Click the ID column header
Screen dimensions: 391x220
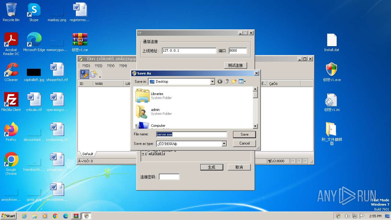click(86, 84)
